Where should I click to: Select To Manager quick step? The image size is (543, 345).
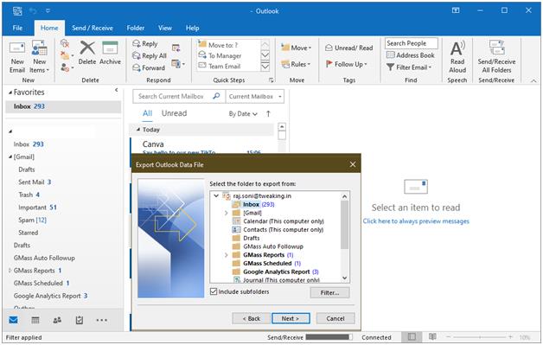click(220, 55)
